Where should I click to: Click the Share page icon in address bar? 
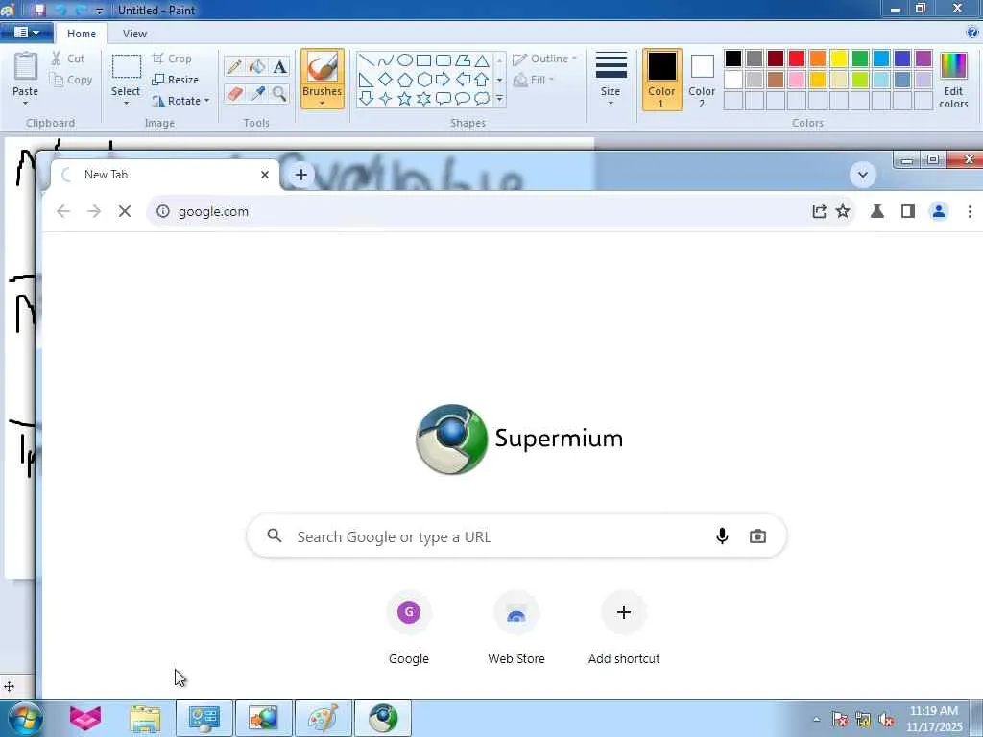tap(819, 211)
